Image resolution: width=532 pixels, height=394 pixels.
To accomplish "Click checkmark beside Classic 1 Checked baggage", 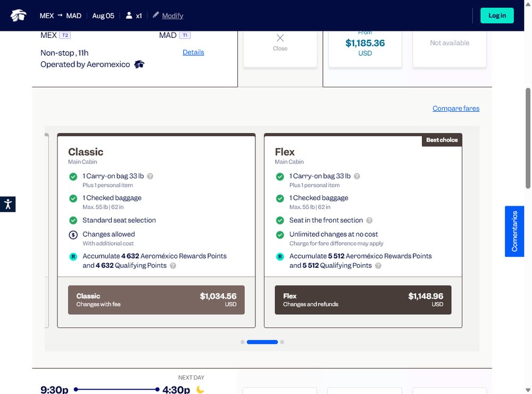I will [73, 199].
